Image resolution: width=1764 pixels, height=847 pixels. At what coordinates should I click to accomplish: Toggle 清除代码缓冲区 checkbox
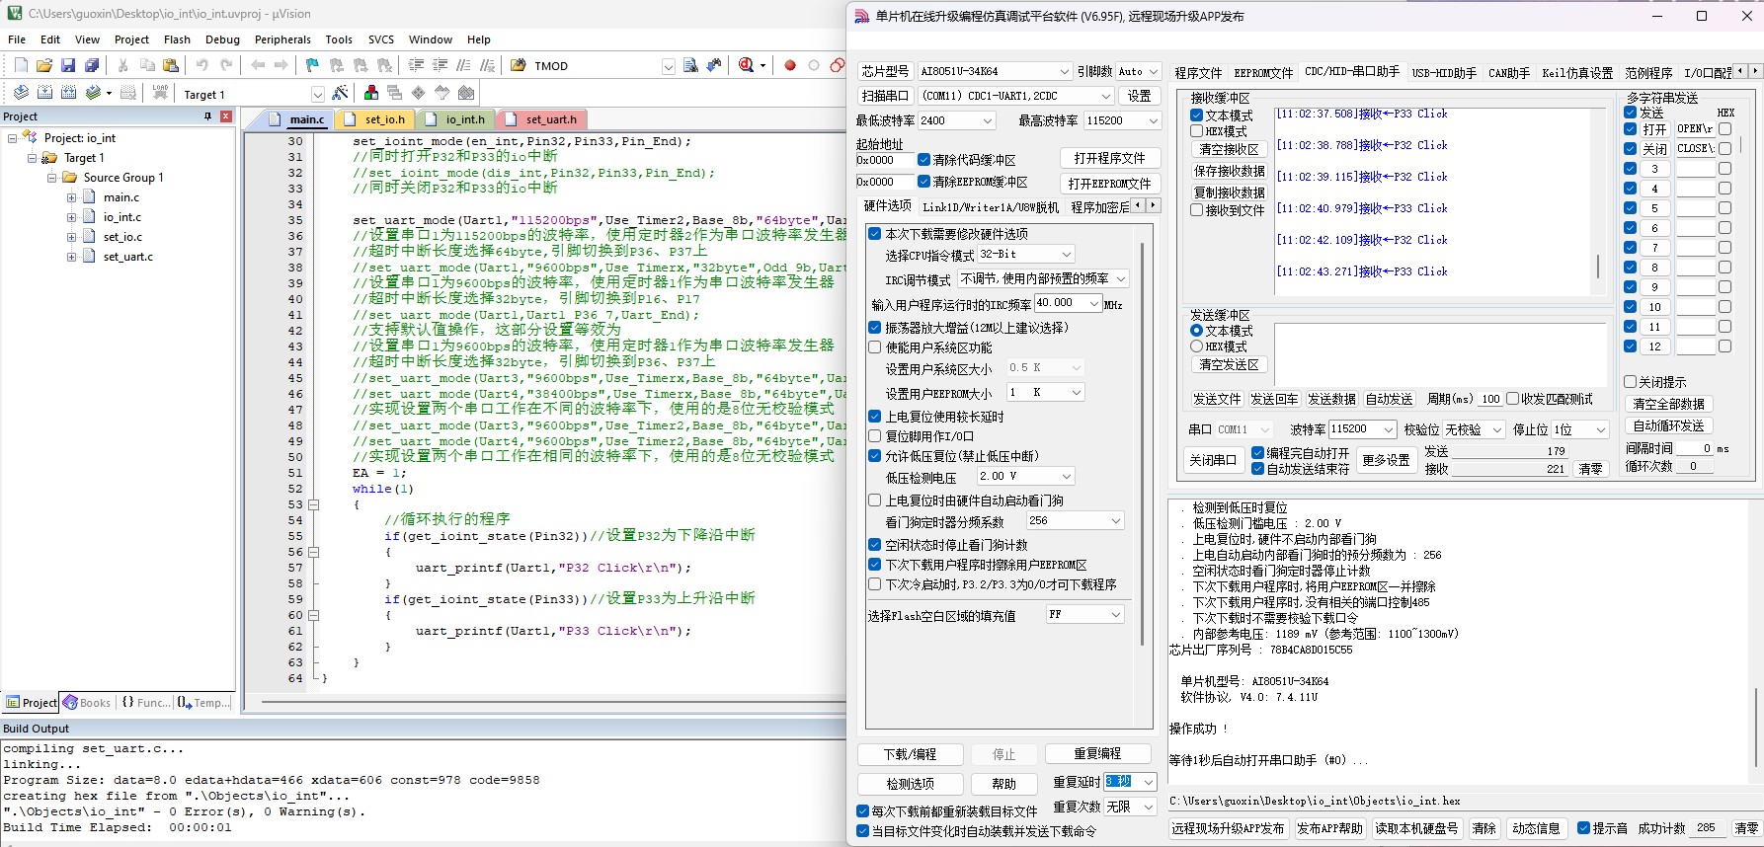click(923, 160)
